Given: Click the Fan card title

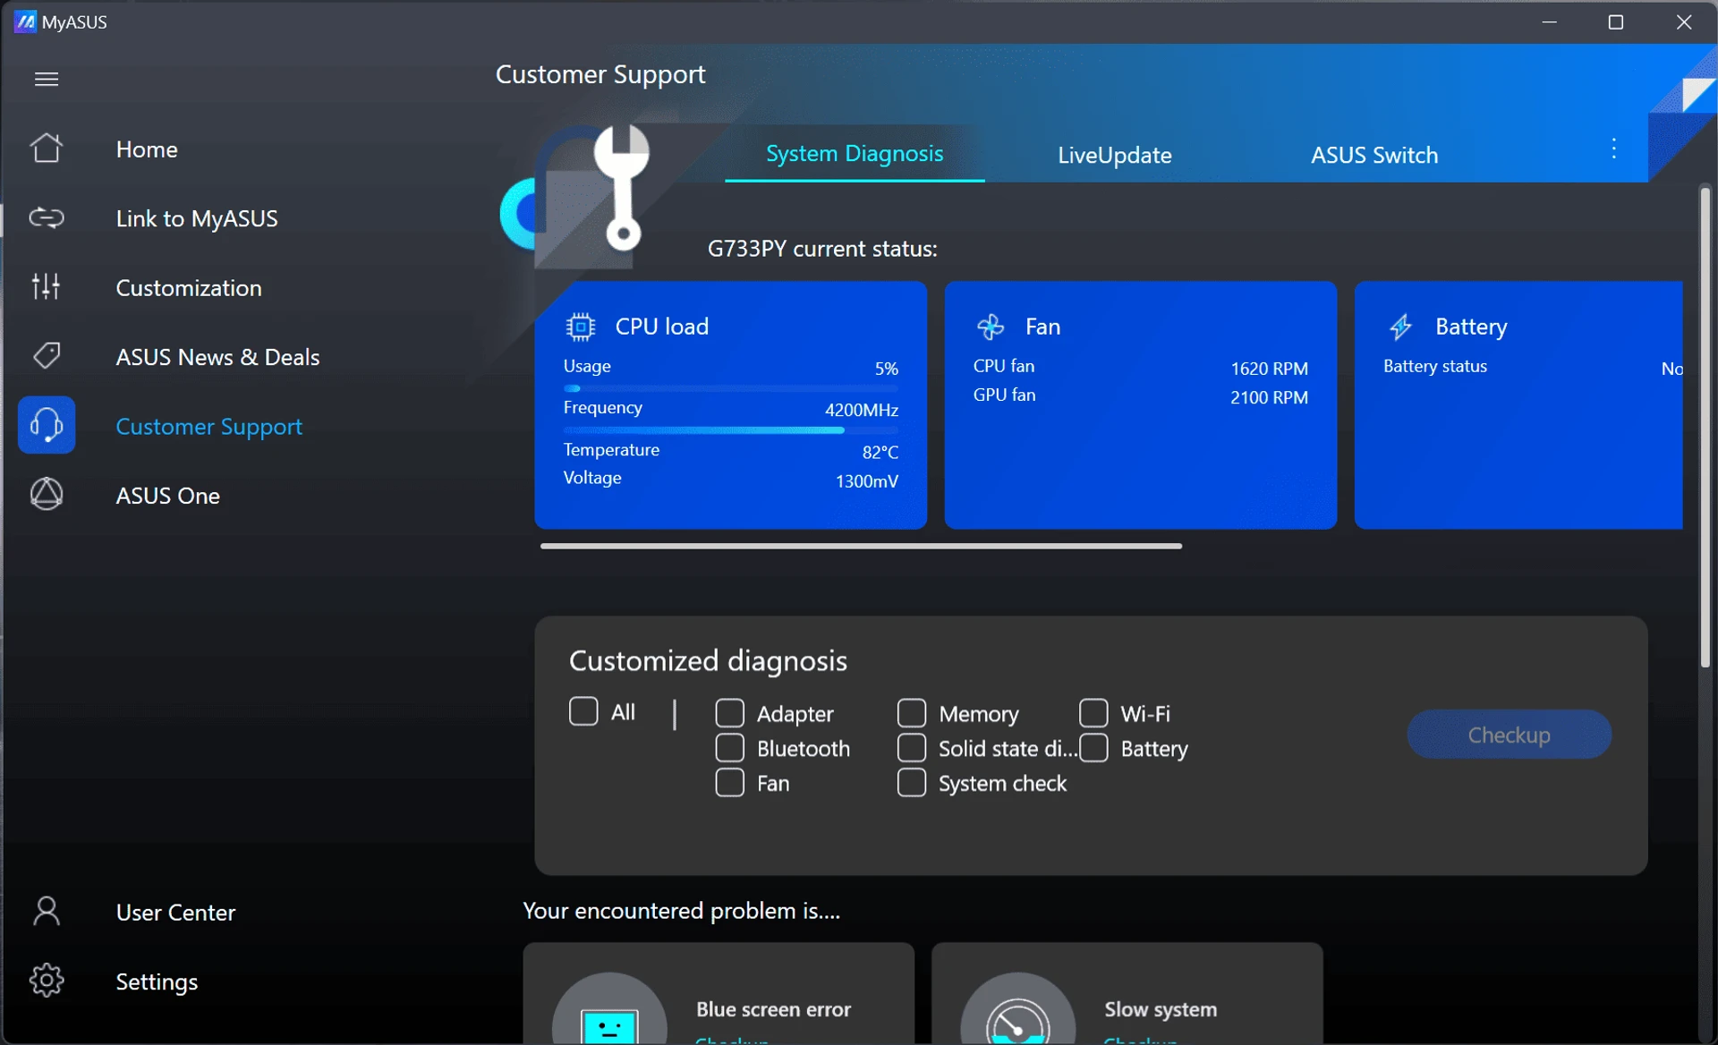Looking at the screenshot, I should tap(1042, 327).
